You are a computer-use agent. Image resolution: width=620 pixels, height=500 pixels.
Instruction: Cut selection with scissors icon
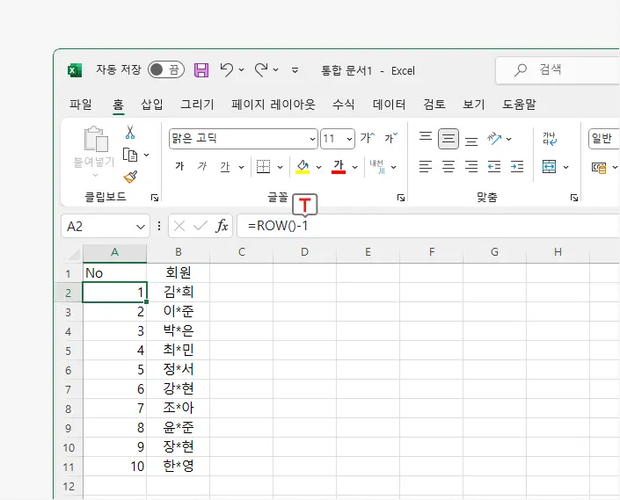coord(130,132)
